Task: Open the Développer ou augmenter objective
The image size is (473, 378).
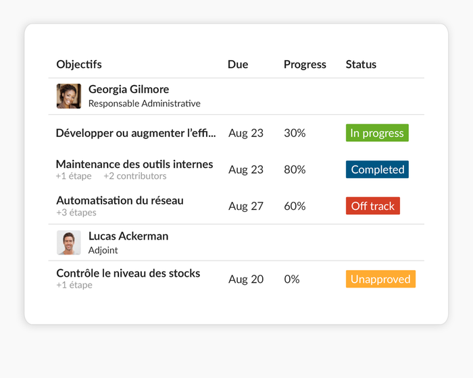Action: point(136,133)
